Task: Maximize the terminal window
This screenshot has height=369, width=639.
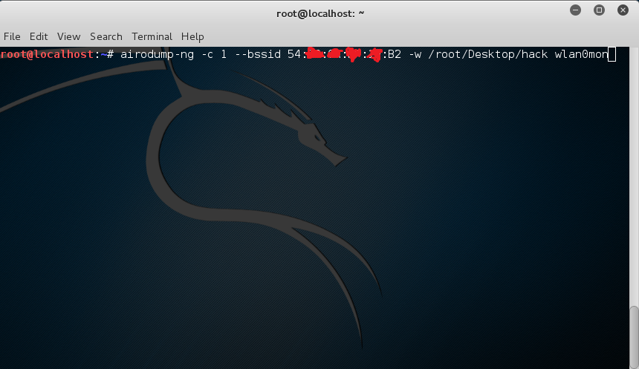Action: 599,10
